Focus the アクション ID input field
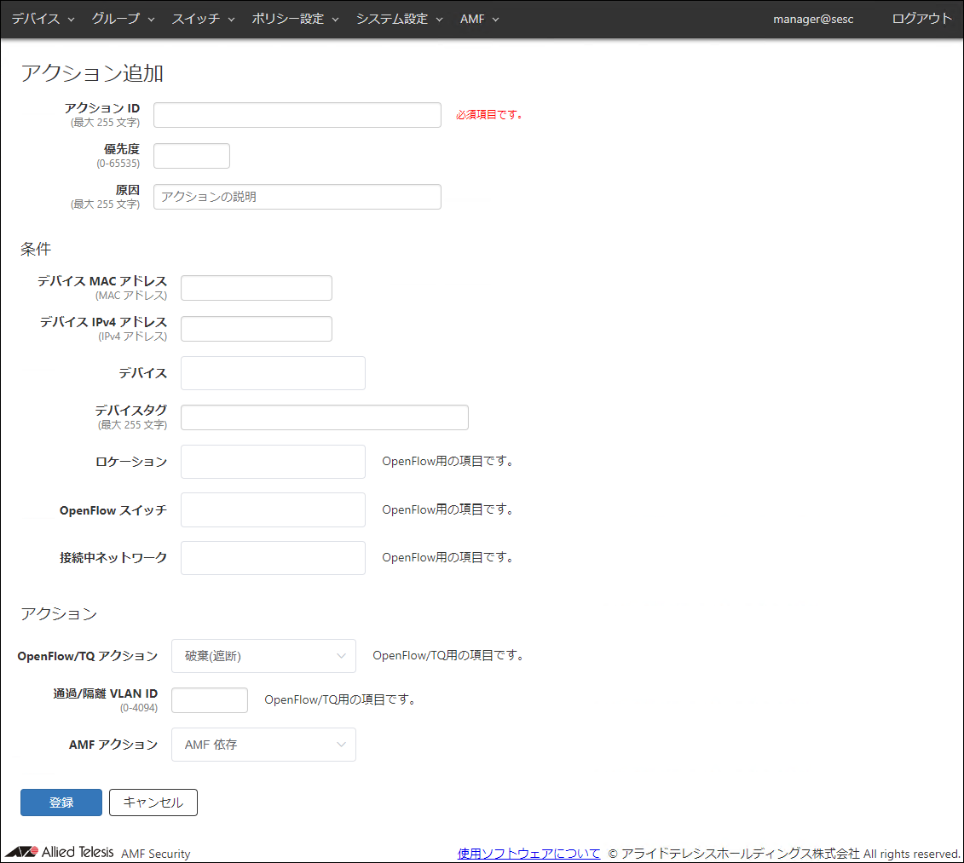 tap(297, 115)
